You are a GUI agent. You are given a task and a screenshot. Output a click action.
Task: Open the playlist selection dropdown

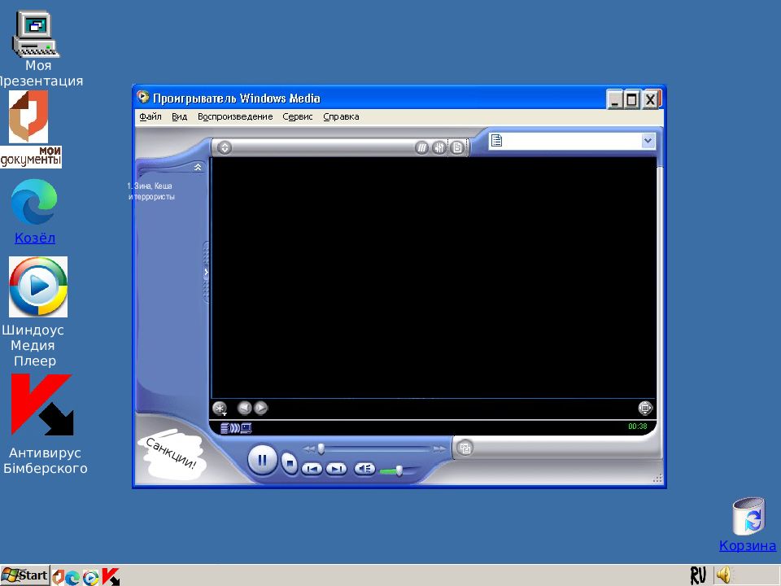coord(648,141)
